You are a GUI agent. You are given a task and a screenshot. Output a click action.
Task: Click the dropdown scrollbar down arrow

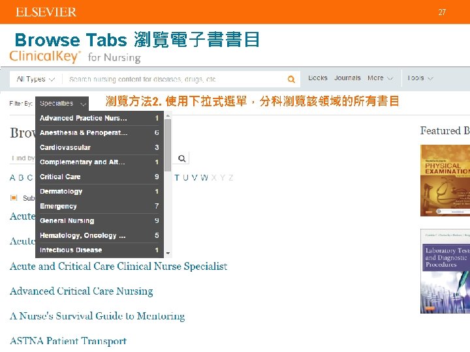[168, 253]
